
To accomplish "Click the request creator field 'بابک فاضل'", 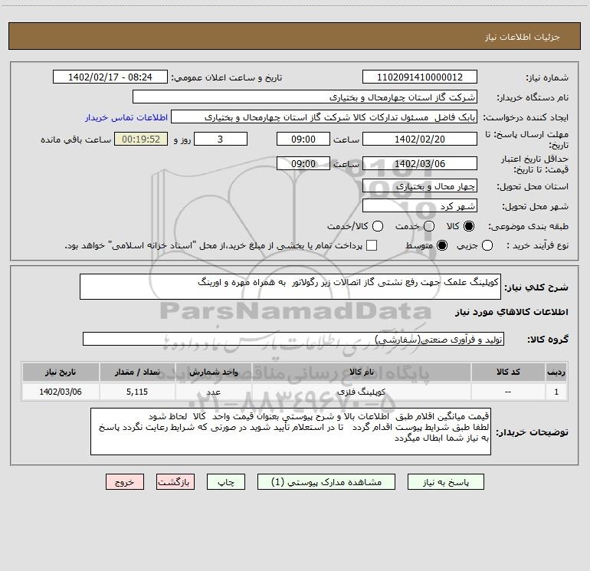I will 324,117.
